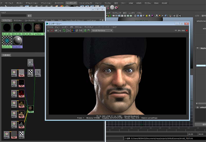Open the レンダー menu in Render View
Screen dimensions: 206x142
point(65,27)
